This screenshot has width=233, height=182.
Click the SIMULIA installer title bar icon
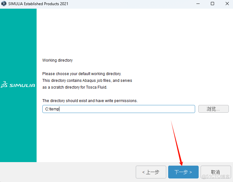(4, 4)
